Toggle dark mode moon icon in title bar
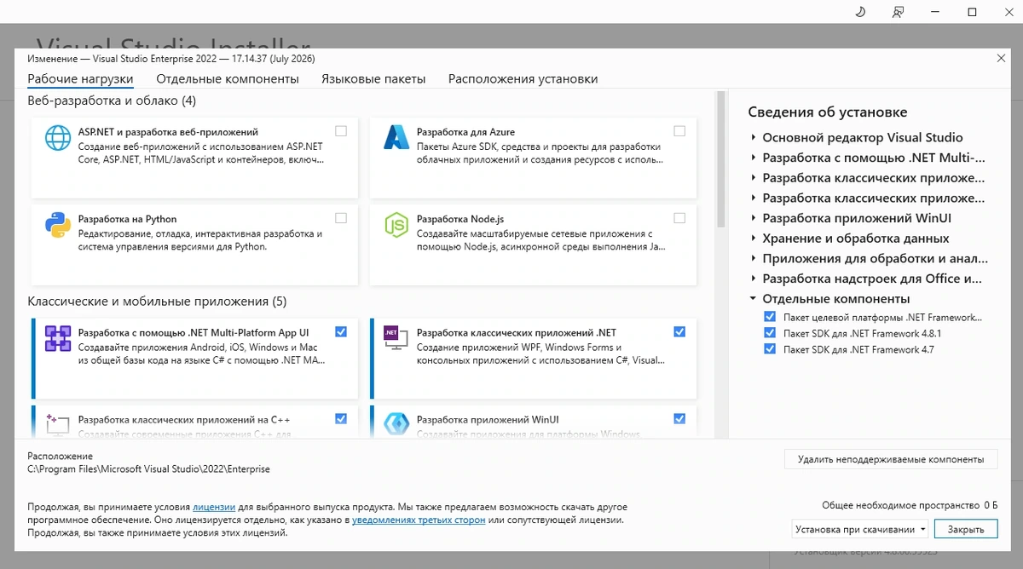 coord(860,12)
